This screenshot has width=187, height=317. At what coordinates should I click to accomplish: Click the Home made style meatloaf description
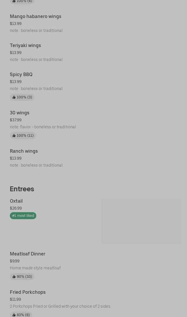click(x=35, y=268)
